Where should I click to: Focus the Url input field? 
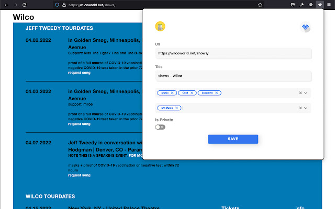click(x=233, y=53)
